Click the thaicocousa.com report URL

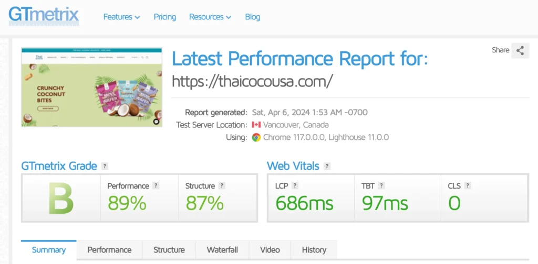252,81
